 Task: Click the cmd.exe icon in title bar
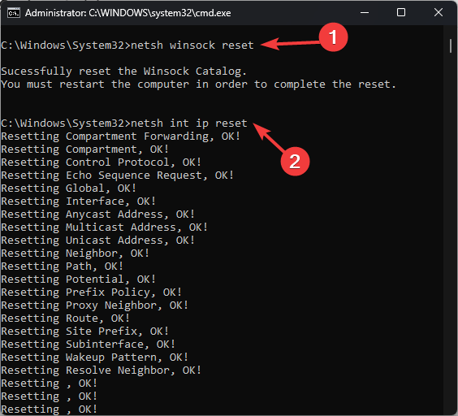14,13
